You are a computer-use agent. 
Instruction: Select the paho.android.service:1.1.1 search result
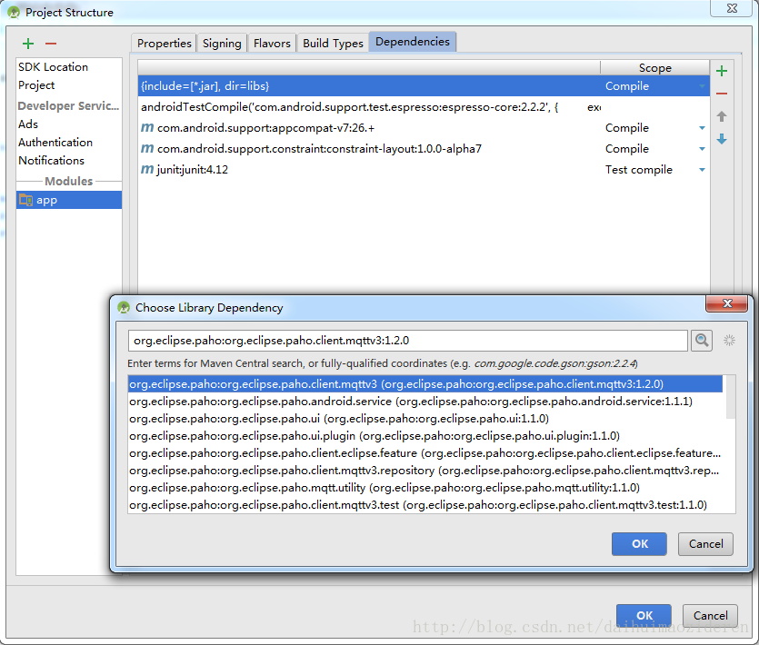(x=425, y=402)
